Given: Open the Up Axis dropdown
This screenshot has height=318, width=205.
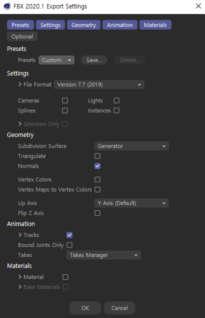Looking at the screenshot, I should pyautogui.click(x=131, y=203).
